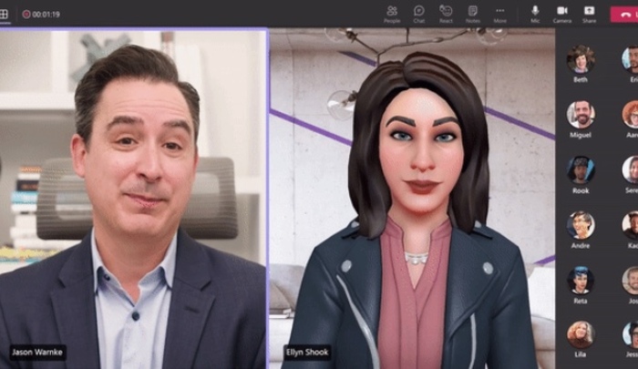
Task: Open the More options menu
Action: 500,15
